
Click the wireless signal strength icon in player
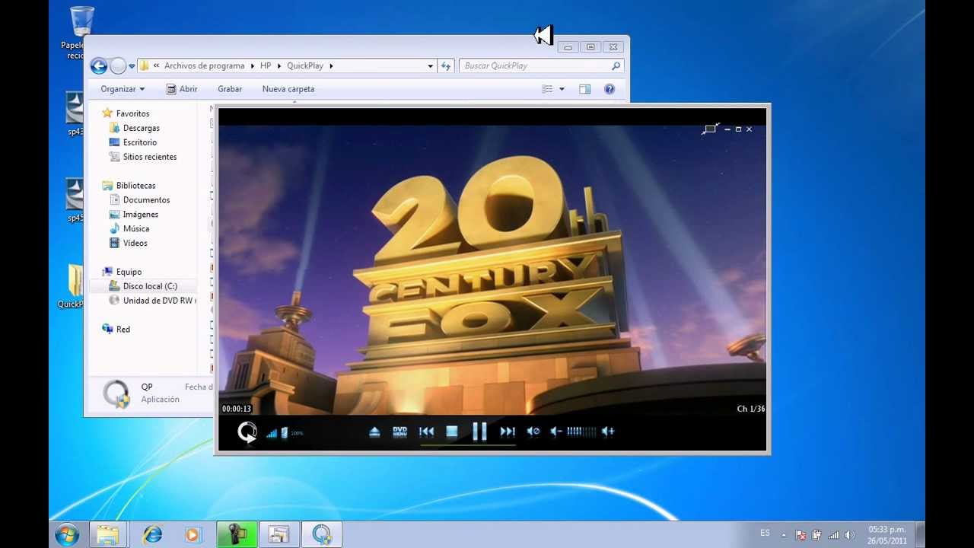272,433
